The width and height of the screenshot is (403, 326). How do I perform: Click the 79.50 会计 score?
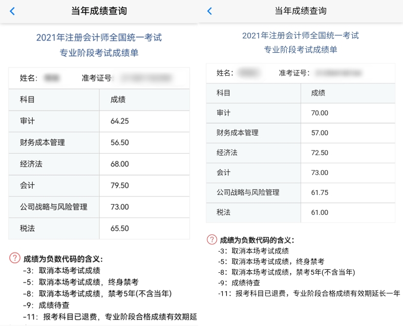[119, 185]
